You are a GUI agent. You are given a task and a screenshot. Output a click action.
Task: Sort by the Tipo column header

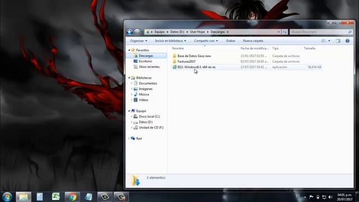pos(275,48)
